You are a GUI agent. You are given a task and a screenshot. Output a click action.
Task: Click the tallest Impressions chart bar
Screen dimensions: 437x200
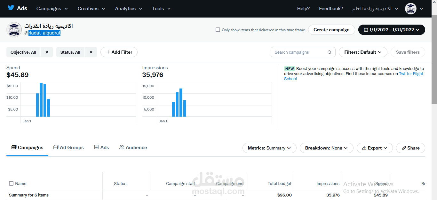[181, 103]
